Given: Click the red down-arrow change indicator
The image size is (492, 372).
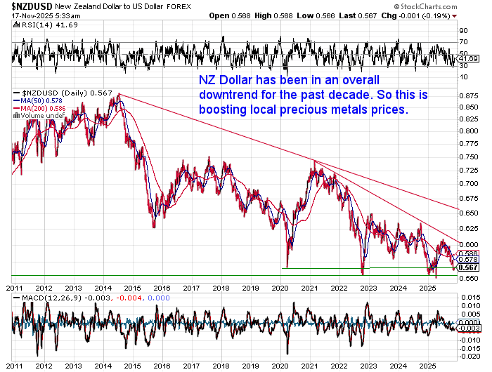Looking at the screenshot, I should [454, 16].
